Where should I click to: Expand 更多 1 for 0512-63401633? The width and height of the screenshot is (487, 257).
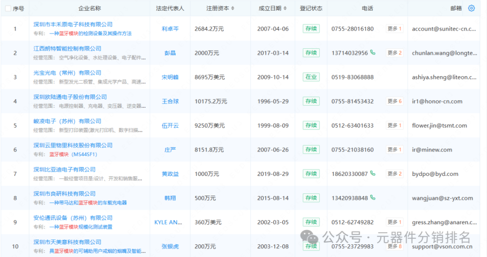click(x=395, y=125)
